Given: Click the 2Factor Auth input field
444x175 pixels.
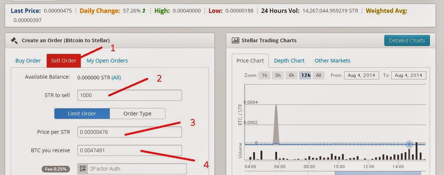Looking at the screenshot, I should (x=137, y=169).
